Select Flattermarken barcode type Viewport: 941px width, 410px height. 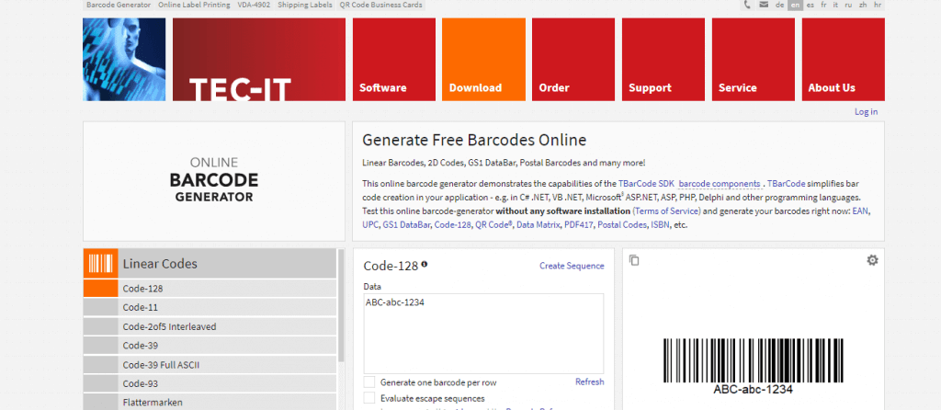coord(210,403)
